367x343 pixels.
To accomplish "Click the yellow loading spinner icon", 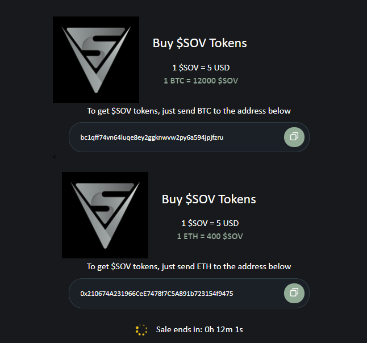I will click(141, 330).
